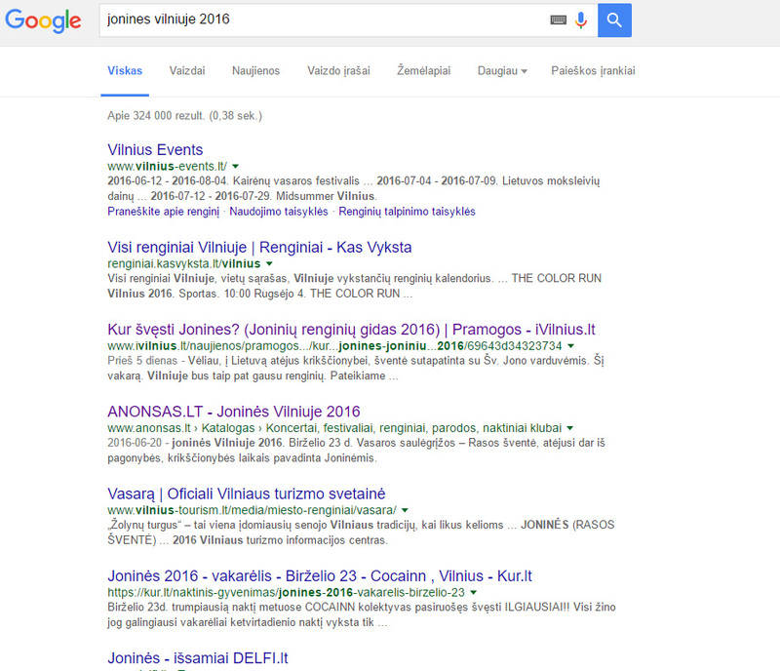780x671 pixels.
Task: Open 'ANONSAS.LT - Joninės Vilniuje 2016' result
Action: coord(234,412)
